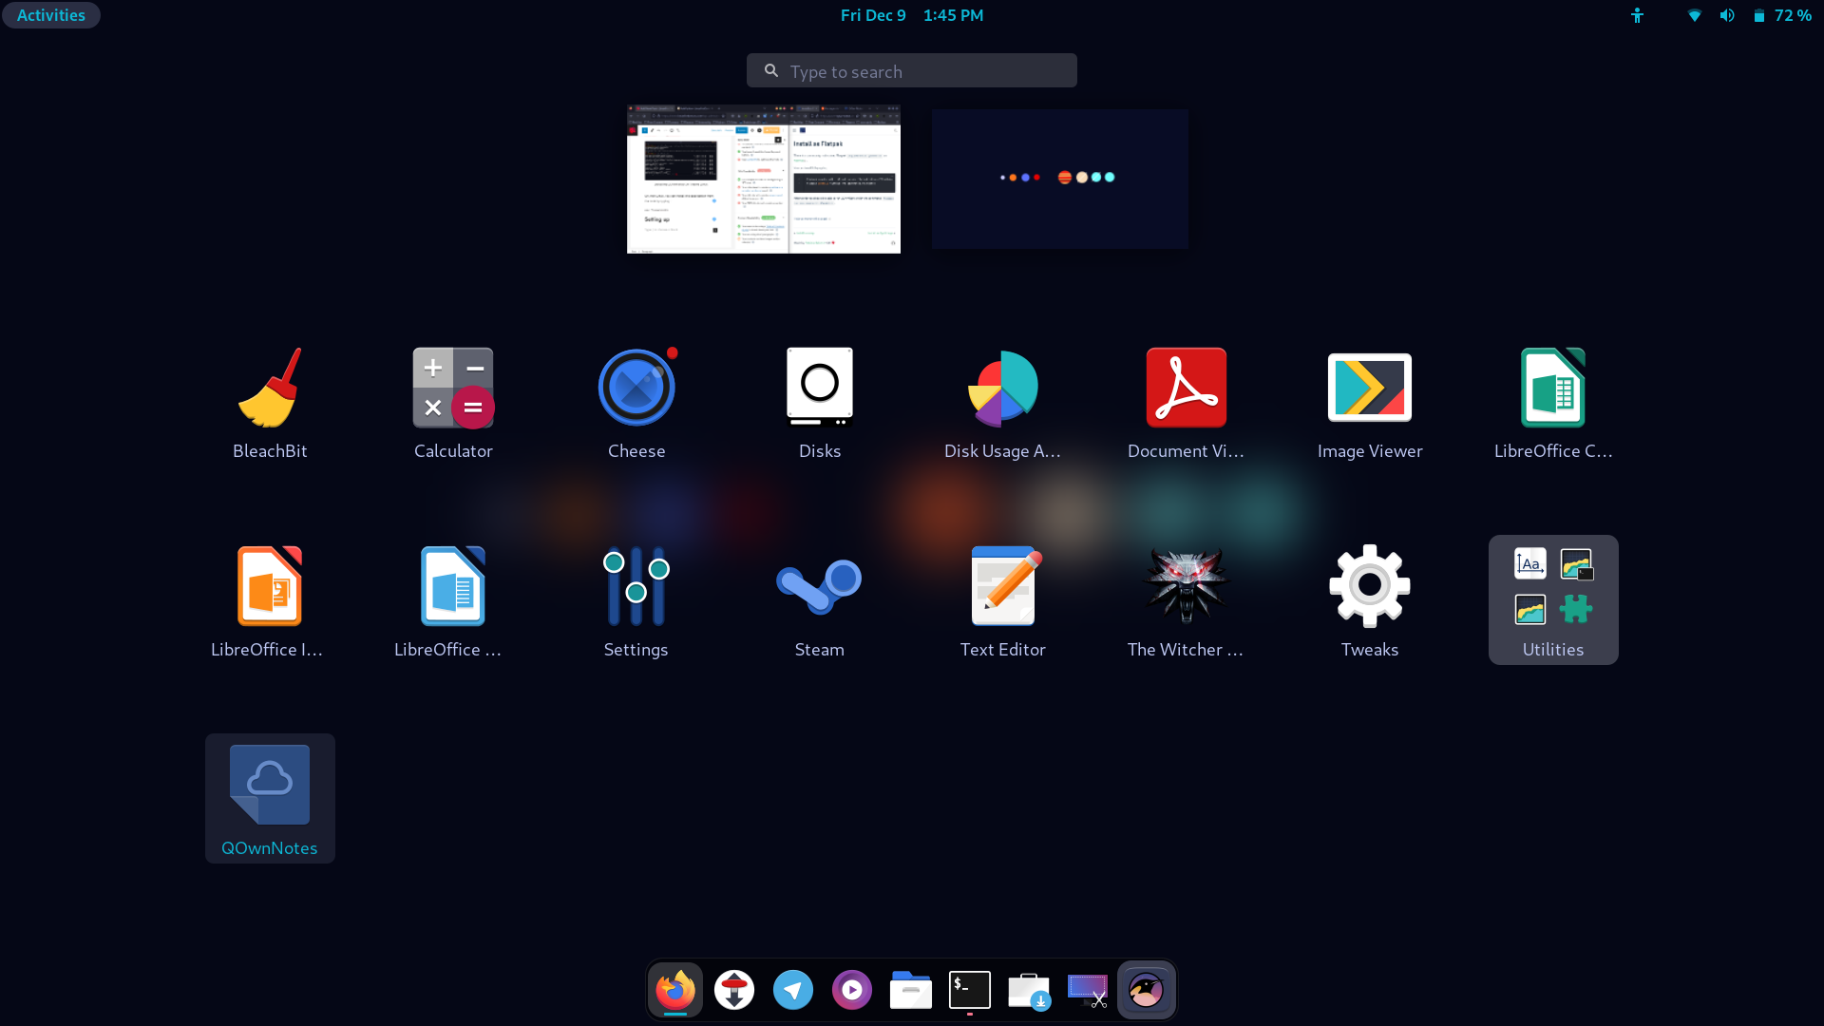The image size is (1824, 1026).
Task: Launch the Calculator
Action: 452,387
